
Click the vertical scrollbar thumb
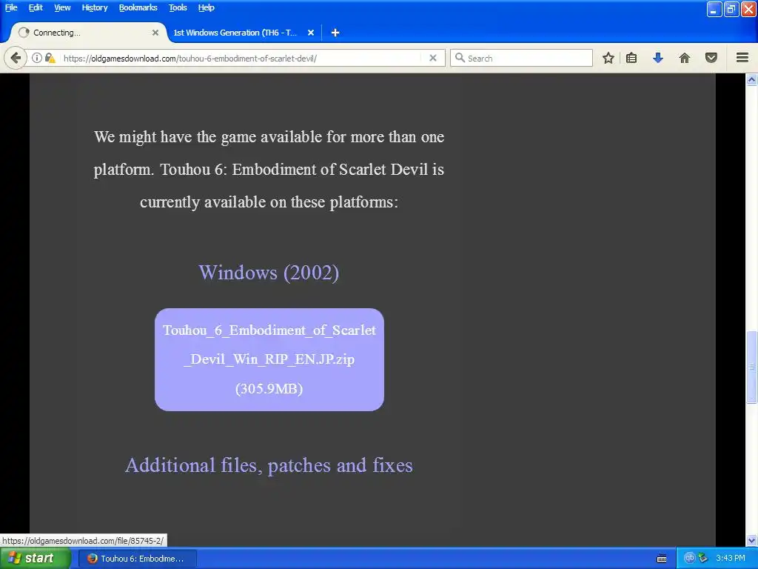751,367
